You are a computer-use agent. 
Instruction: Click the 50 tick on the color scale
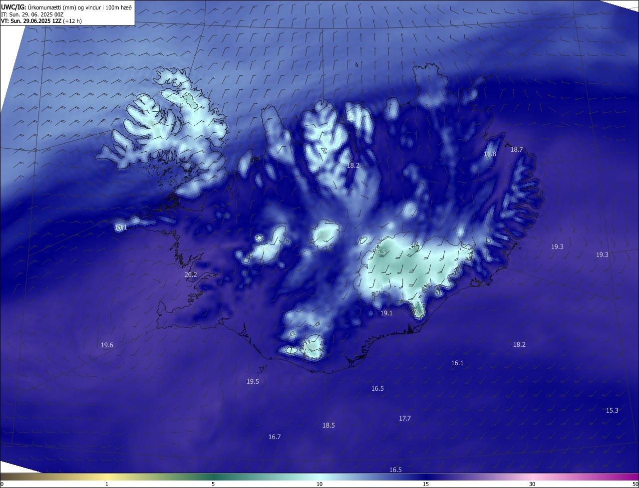coord(635,484)
